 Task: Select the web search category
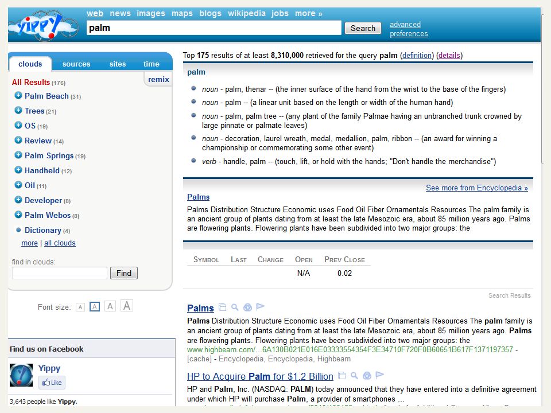click(95, 13)
